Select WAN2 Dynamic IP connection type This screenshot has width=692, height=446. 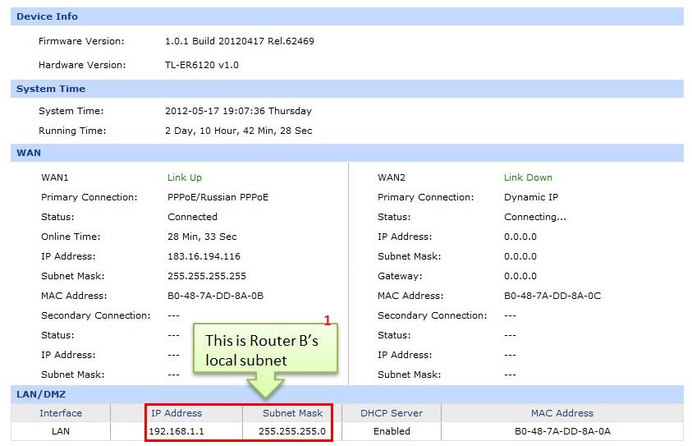click(531, 197)
